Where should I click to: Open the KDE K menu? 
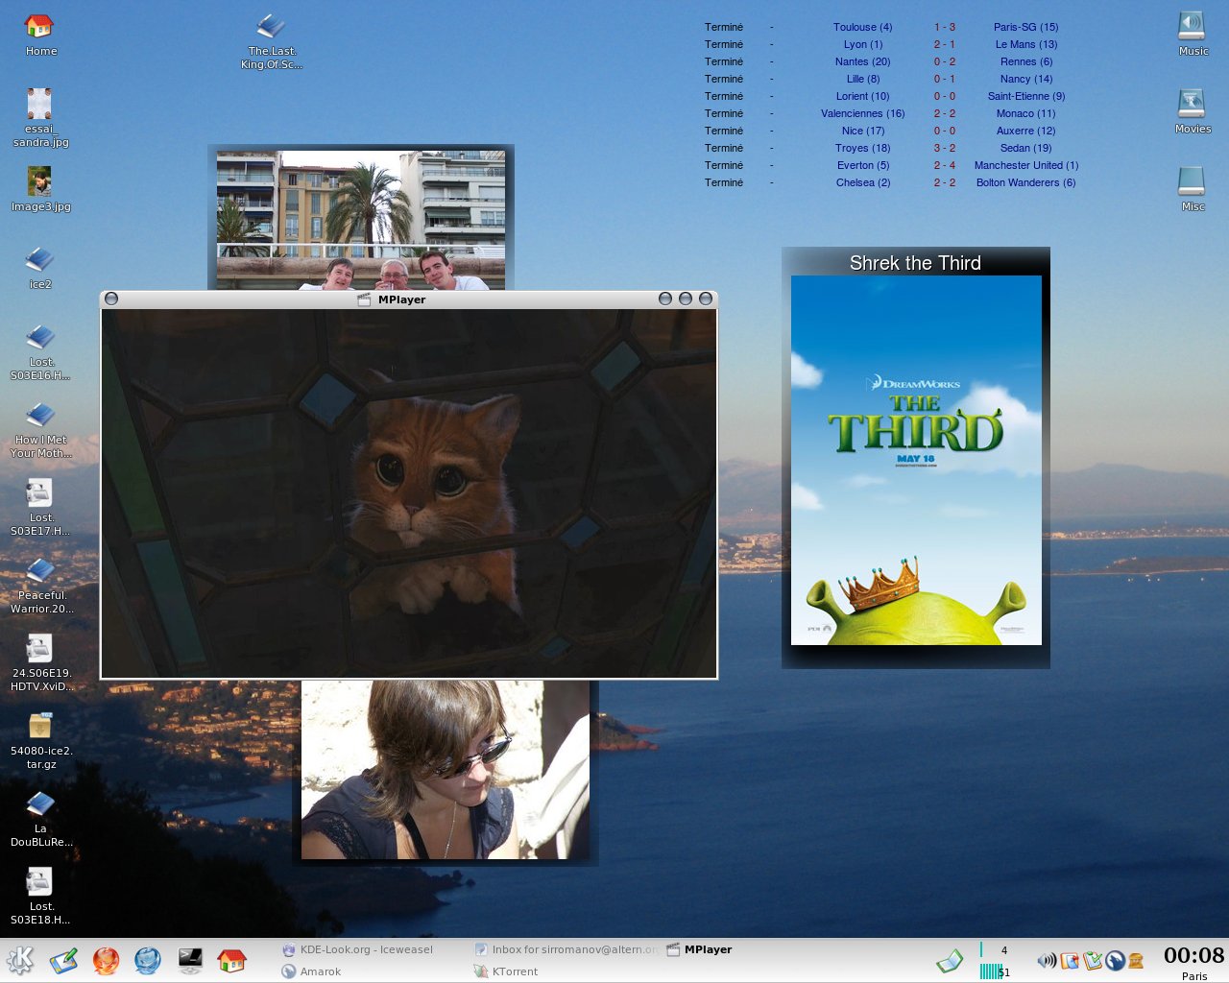coord(20,960)
